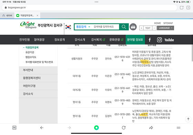193x135 pixels.
Task: Tap the bsgangseo.go.kr address bar
Action: point(90,8)
